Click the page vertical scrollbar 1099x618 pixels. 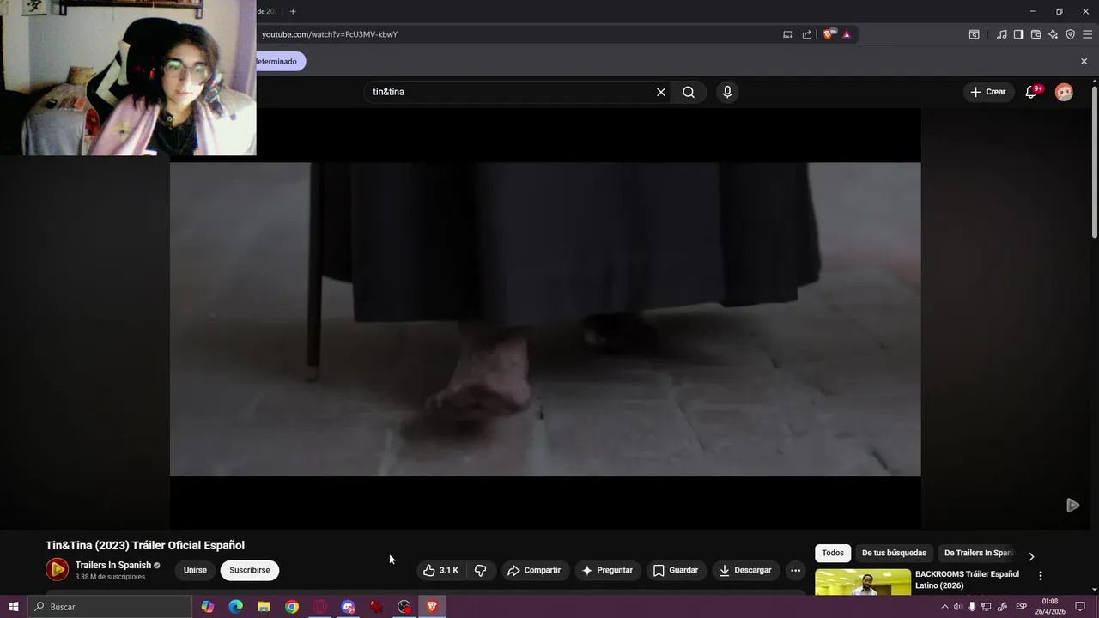coord(1095,161)
